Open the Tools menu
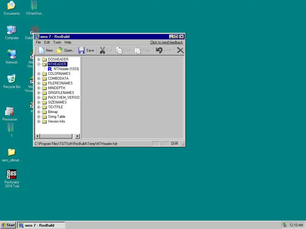This screenshot has height=229, width=306. (x=57, y=42)
